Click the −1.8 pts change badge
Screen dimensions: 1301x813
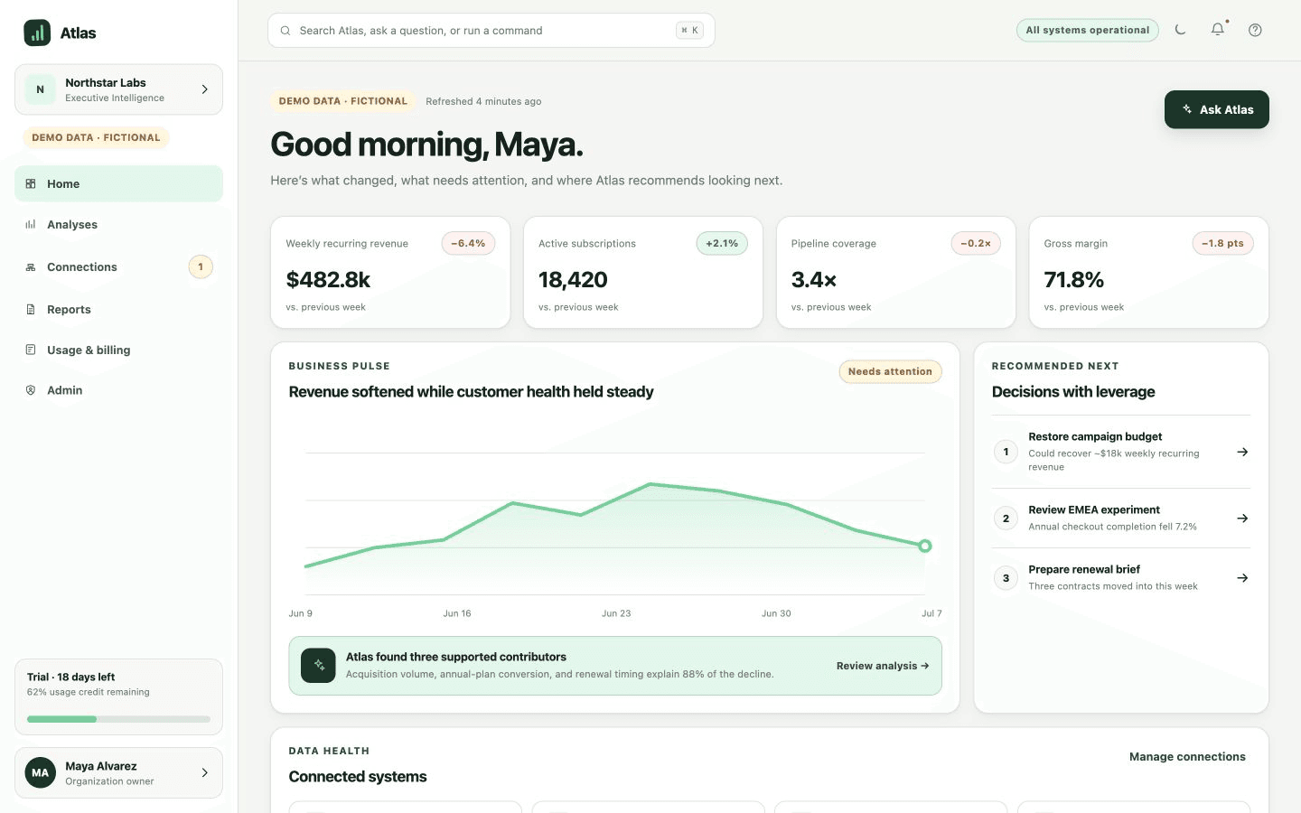[1222, 244]
